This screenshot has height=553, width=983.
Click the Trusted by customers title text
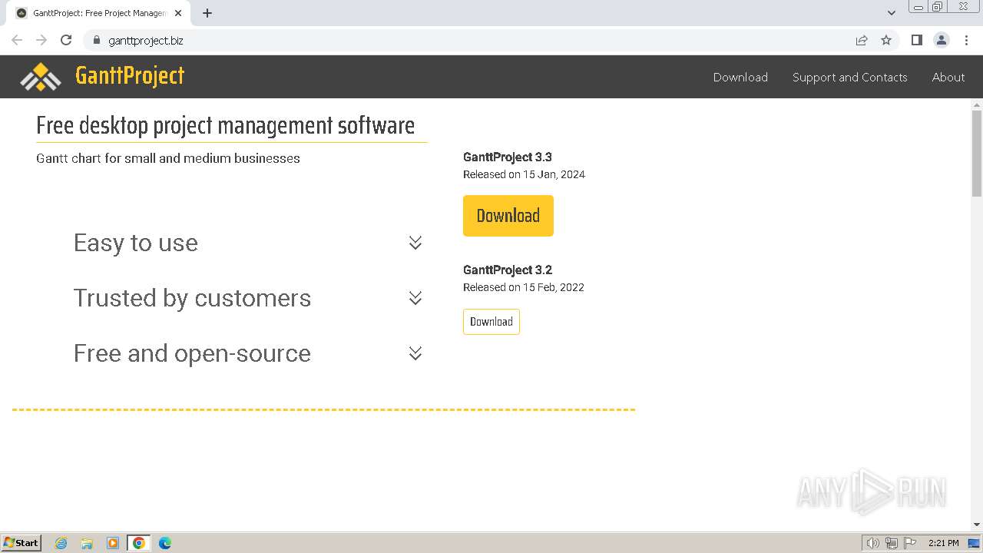(x=192, y=298)
